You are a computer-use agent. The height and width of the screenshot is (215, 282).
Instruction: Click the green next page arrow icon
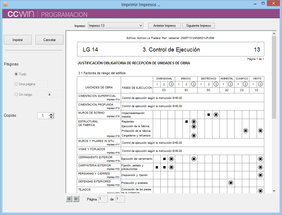tap(76, 199)
